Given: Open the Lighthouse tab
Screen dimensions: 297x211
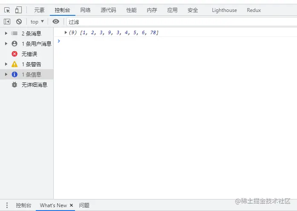Looking at the screenshot, I should [224, 10].
